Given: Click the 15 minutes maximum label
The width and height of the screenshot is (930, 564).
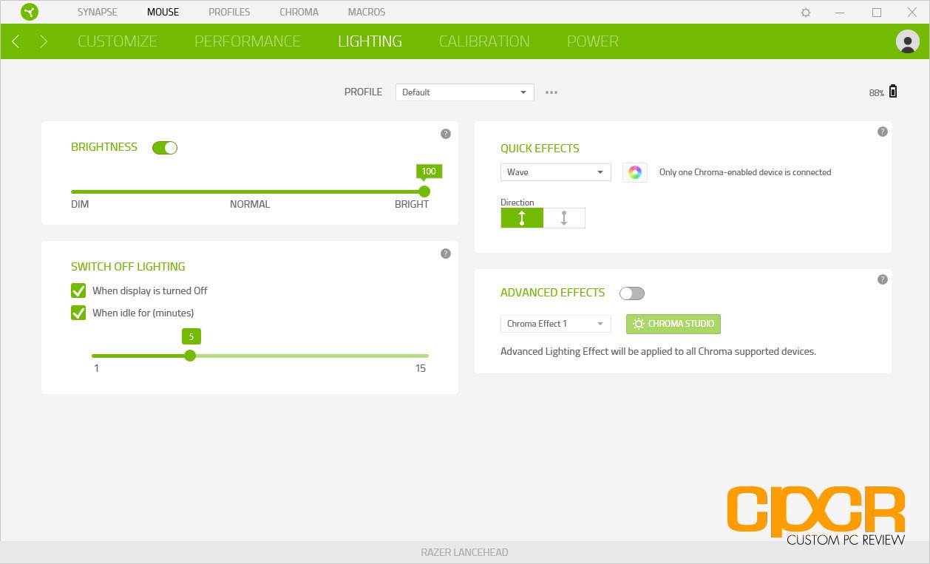Looking at the screenshot, I should [x=421, y=368].
